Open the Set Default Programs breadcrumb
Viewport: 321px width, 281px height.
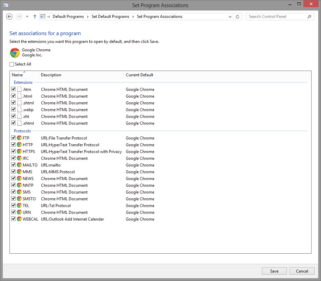[110, 17]
